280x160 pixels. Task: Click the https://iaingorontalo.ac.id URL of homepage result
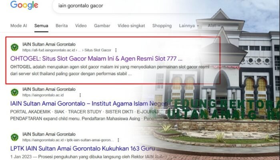pyautogui.click(x=43, y=95)
